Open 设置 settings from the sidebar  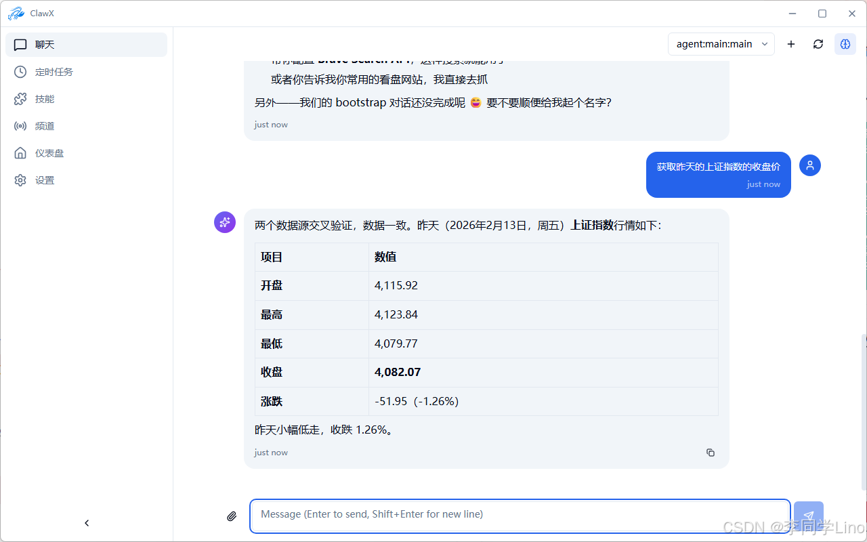point(42,180)
